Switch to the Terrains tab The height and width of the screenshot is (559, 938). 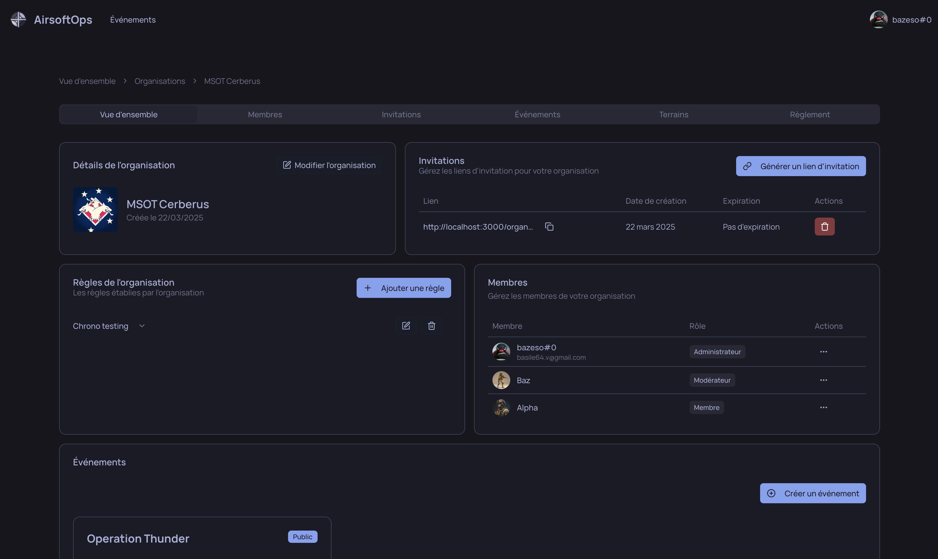[673, 115]
